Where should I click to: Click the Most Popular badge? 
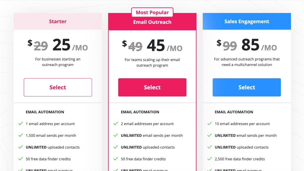pyautogui.click(x=152, y=12)
